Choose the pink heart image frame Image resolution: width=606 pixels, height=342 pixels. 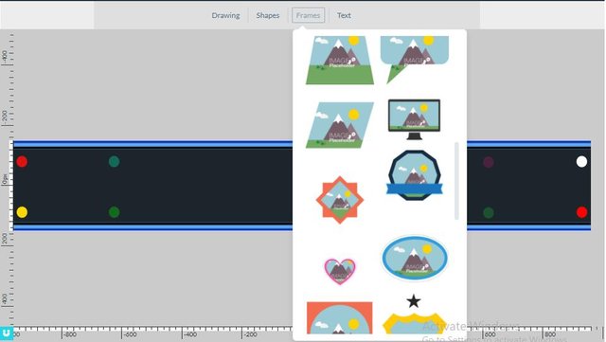click(339, 271)
